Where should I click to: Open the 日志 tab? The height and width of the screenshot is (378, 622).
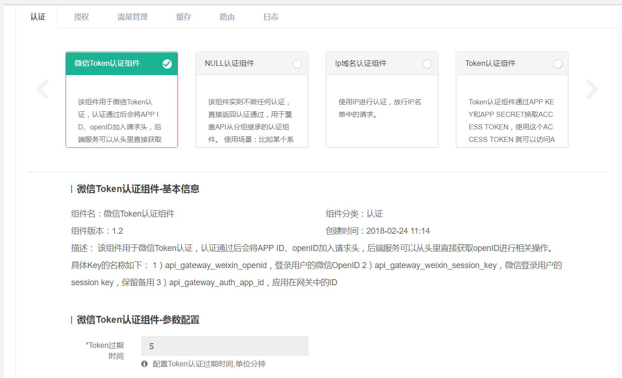pos(271,17)
